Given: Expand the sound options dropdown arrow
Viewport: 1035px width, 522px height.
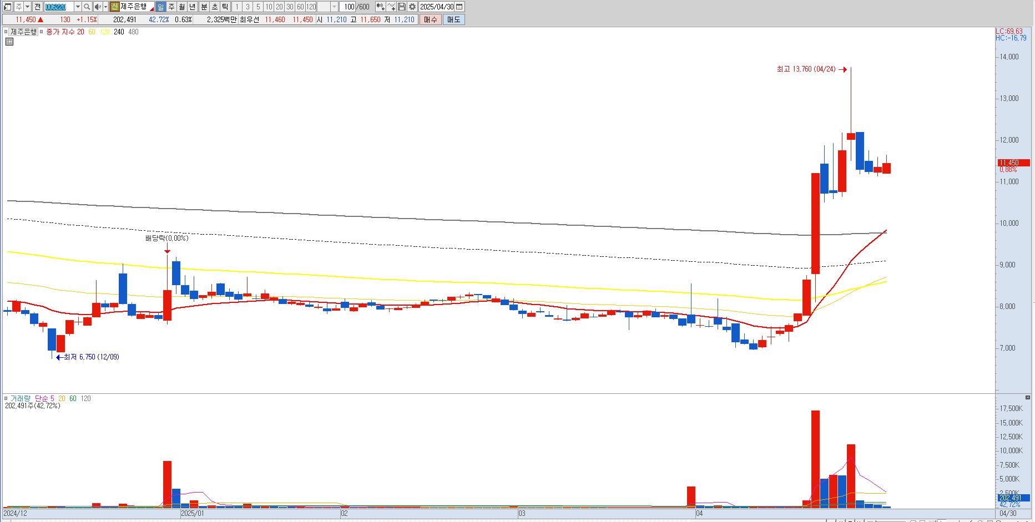Looking at the screenshot, I should point(105,7).
